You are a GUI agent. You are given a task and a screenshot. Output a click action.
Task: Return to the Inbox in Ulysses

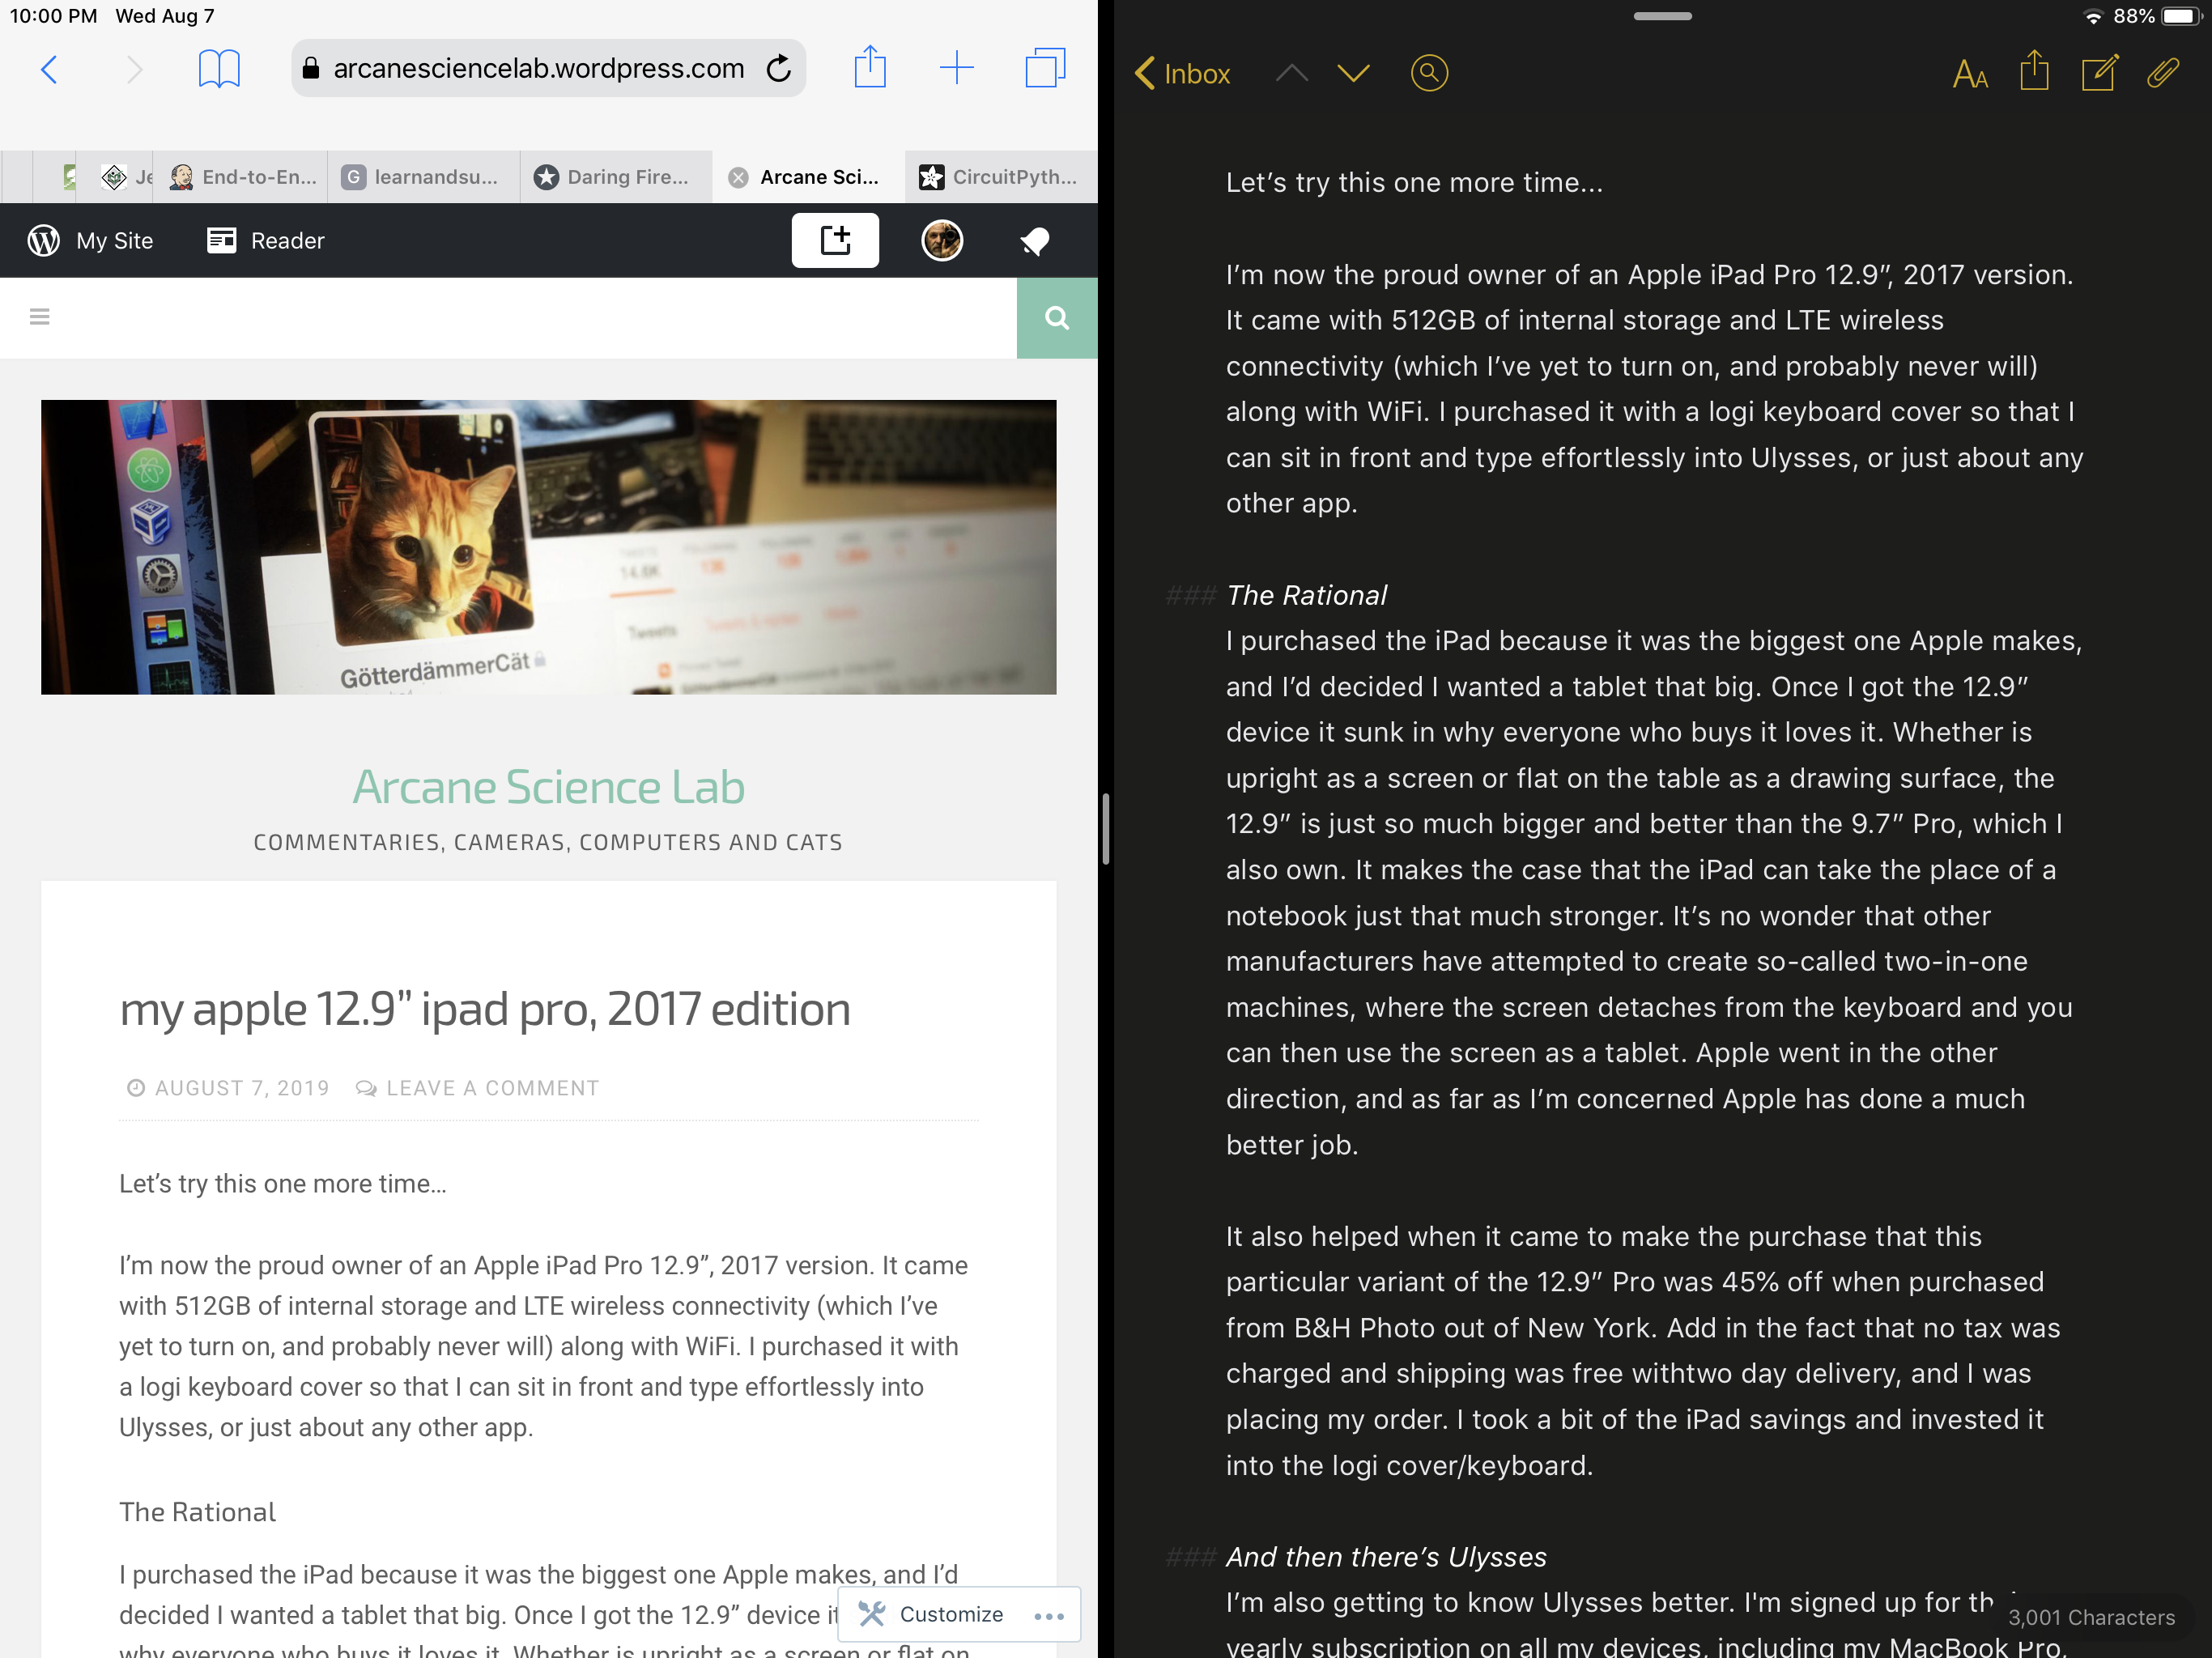1183,73
